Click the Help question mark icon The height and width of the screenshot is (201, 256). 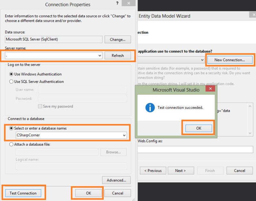(x=117, y=4)
